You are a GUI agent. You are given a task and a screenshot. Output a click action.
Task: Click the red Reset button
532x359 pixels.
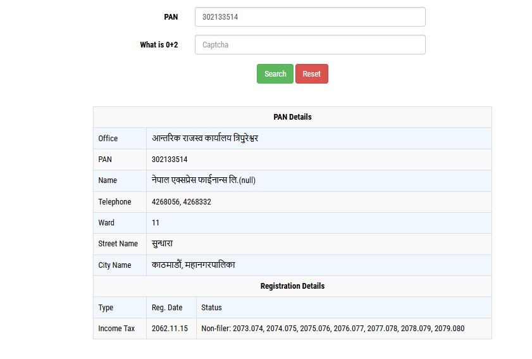(311, 74)
